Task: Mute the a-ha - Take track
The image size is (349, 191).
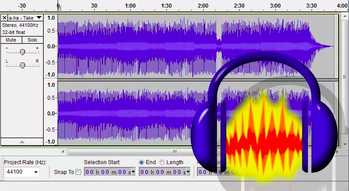Action: pyautogui.click(x=11, y=40)
